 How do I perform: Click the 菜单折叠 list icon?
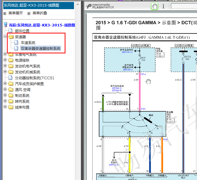point(29,13)
